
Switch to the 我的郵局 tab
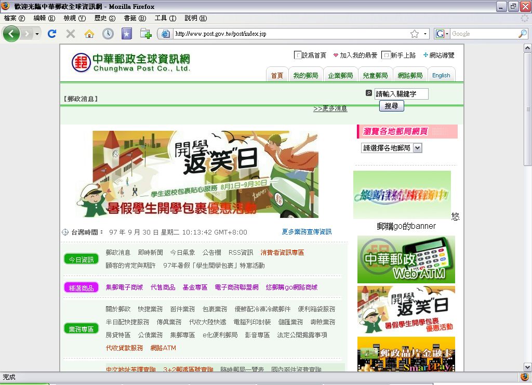click(305, 75)
